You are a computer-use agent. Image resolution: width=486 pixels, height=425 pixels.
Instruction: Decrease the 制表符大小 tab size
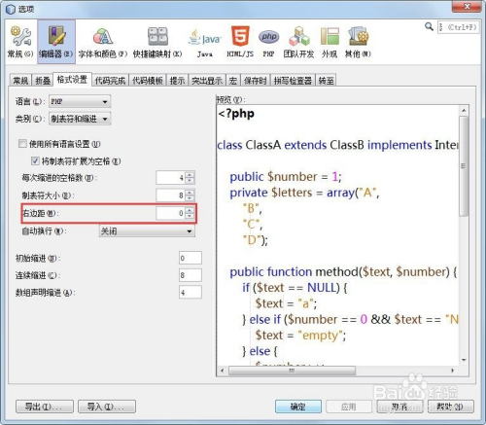click(x=190, y=198)
